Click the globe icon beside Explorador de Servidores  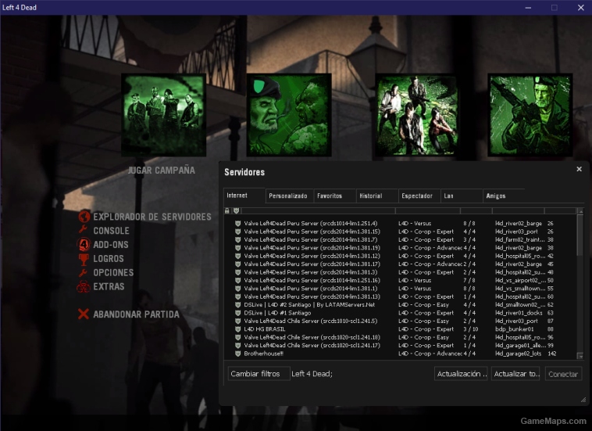(x=84, y=217)
